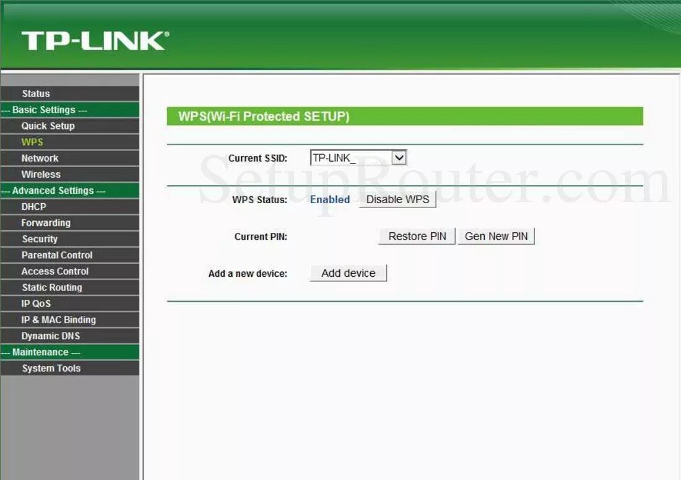Go to Dynamic DNS settings

tap(70, 336)
